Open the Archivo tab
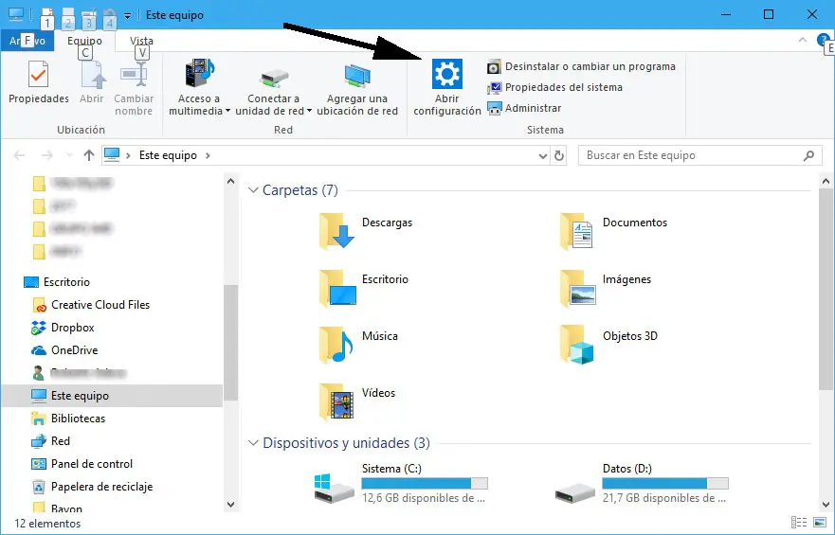Image resolution: width=835 pixels, height=535 pixels. [x=27, y=41]
